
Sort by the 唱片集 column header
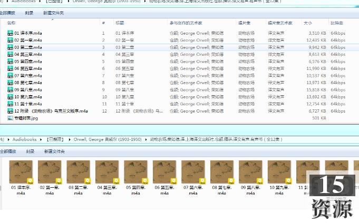coord(244,23)
